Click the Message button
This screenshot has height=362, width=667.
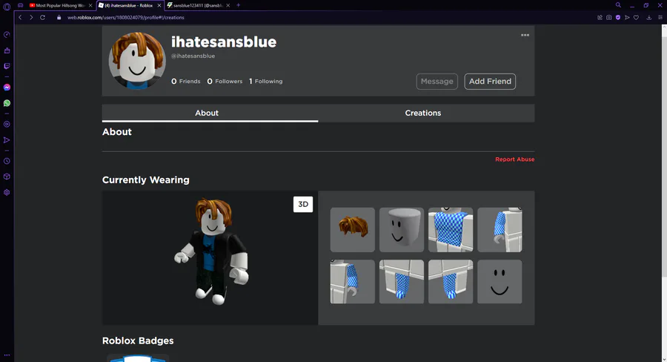click(437, 82)
